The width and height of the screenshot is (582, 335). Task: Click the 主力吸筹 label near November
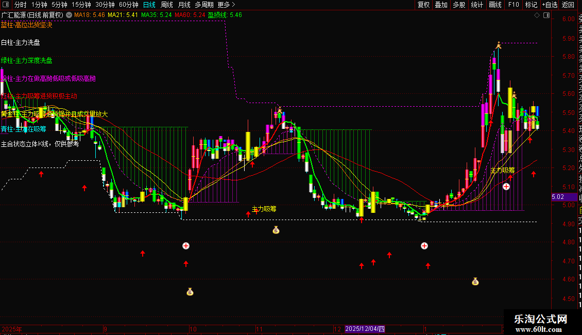click(264, 209)
